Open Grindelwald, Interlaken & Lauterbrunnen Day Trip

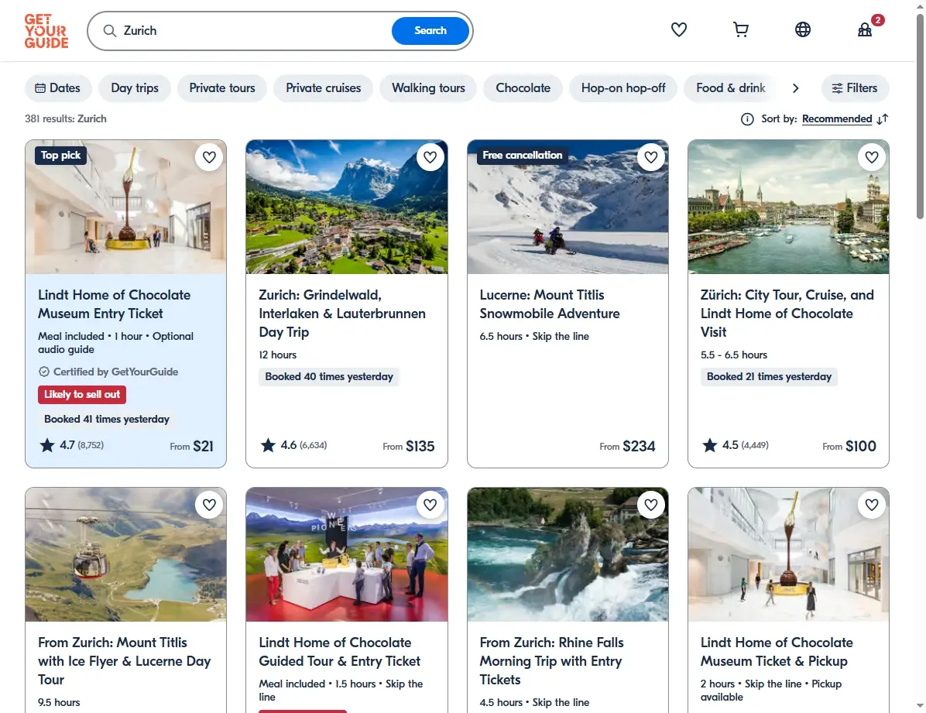342,313
